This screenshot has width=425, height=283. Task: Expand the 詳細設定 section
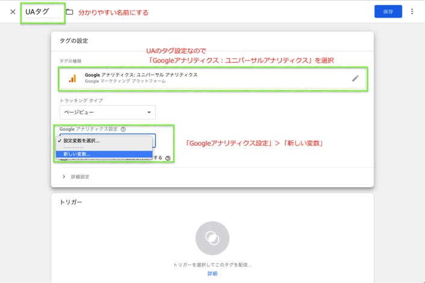[76, 177]
